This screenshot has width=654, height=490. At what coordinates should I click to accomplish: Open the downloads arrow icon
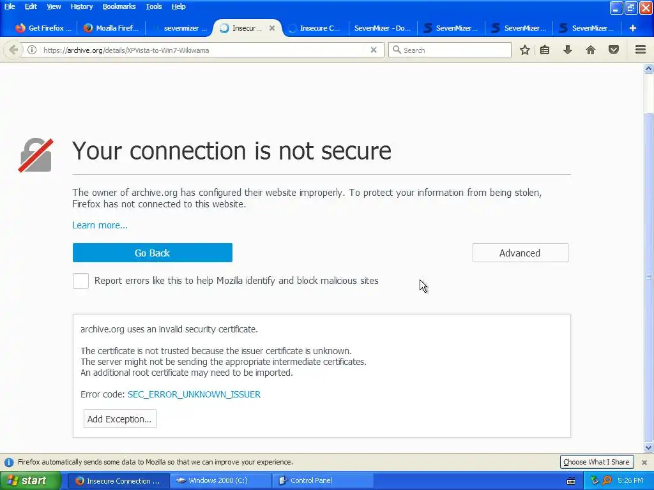(568, 50)
